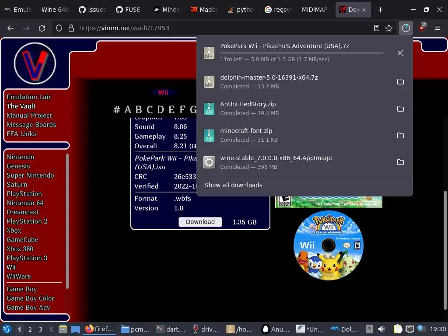Open the uBlock extension icon

[422, 28]
